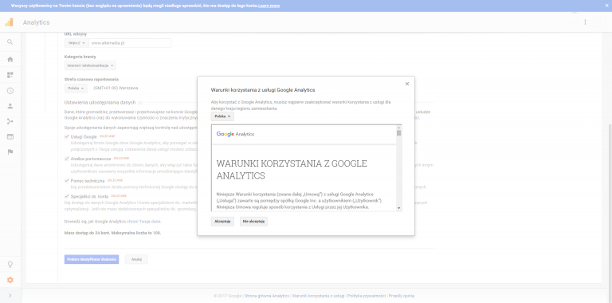This screenshot has width=612, height=303.
Task: Expand sidebar with the chevron arrow
Action: pos(10,296)
